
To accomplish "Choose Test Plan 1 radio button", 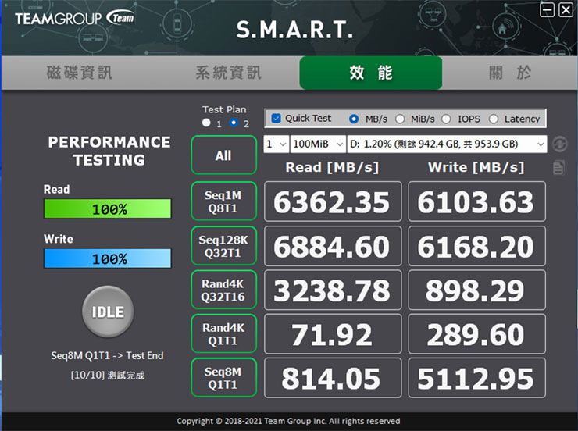I will coord(206,123).
